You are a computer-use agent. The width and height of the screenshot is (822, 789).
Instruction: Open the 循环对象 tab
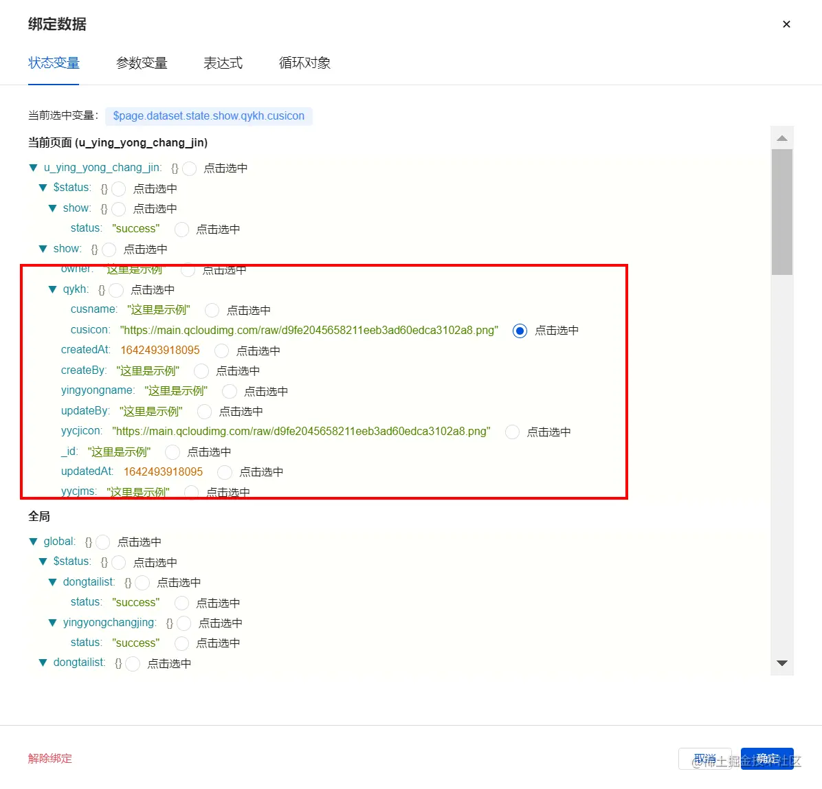(304, 63)
